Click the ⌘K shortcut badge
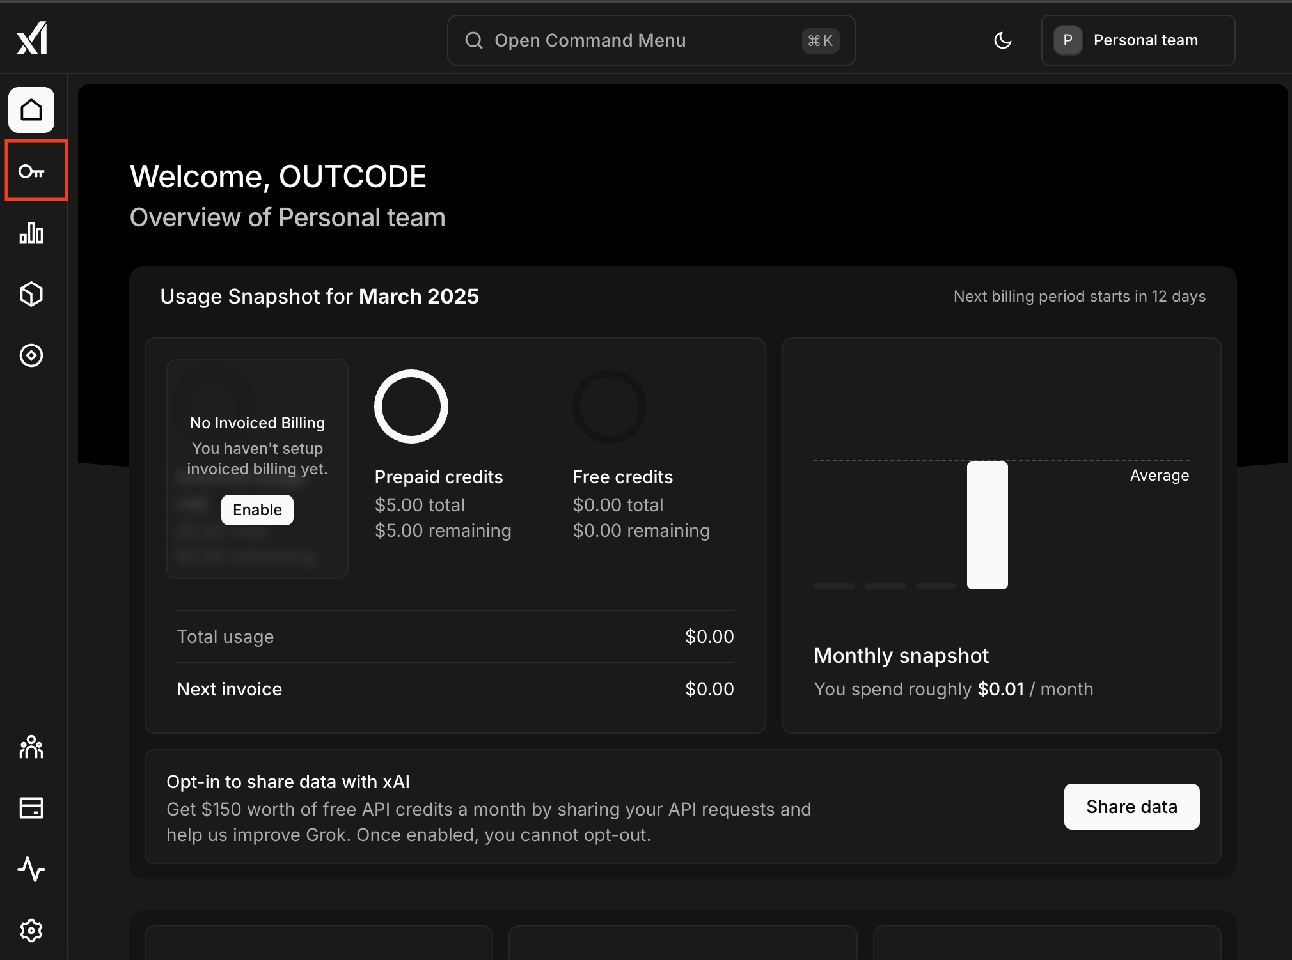This screenshot has height=960, width=1292. (820, 41)
